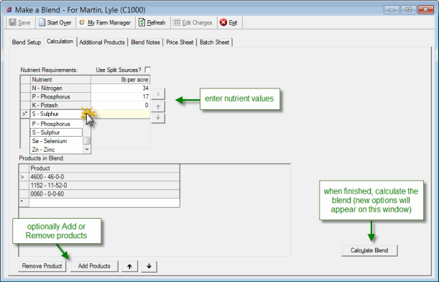Open the Price Sheet tab
The image size is (439, 282).
(x=180, y=42)
